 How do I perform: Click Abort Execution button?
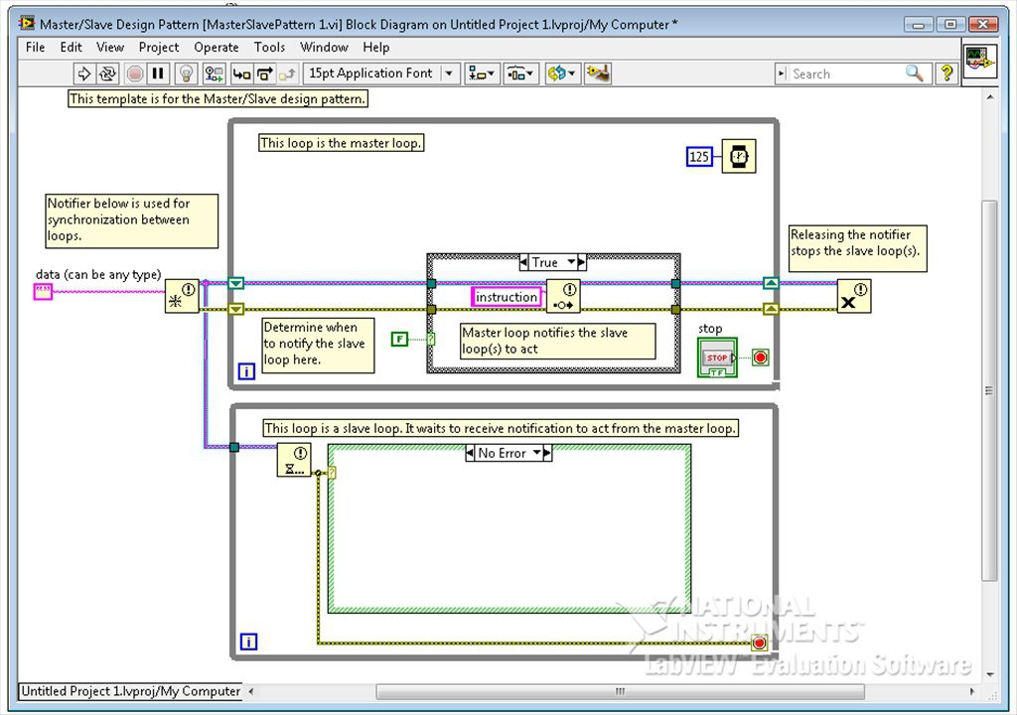tap(135, 73)
